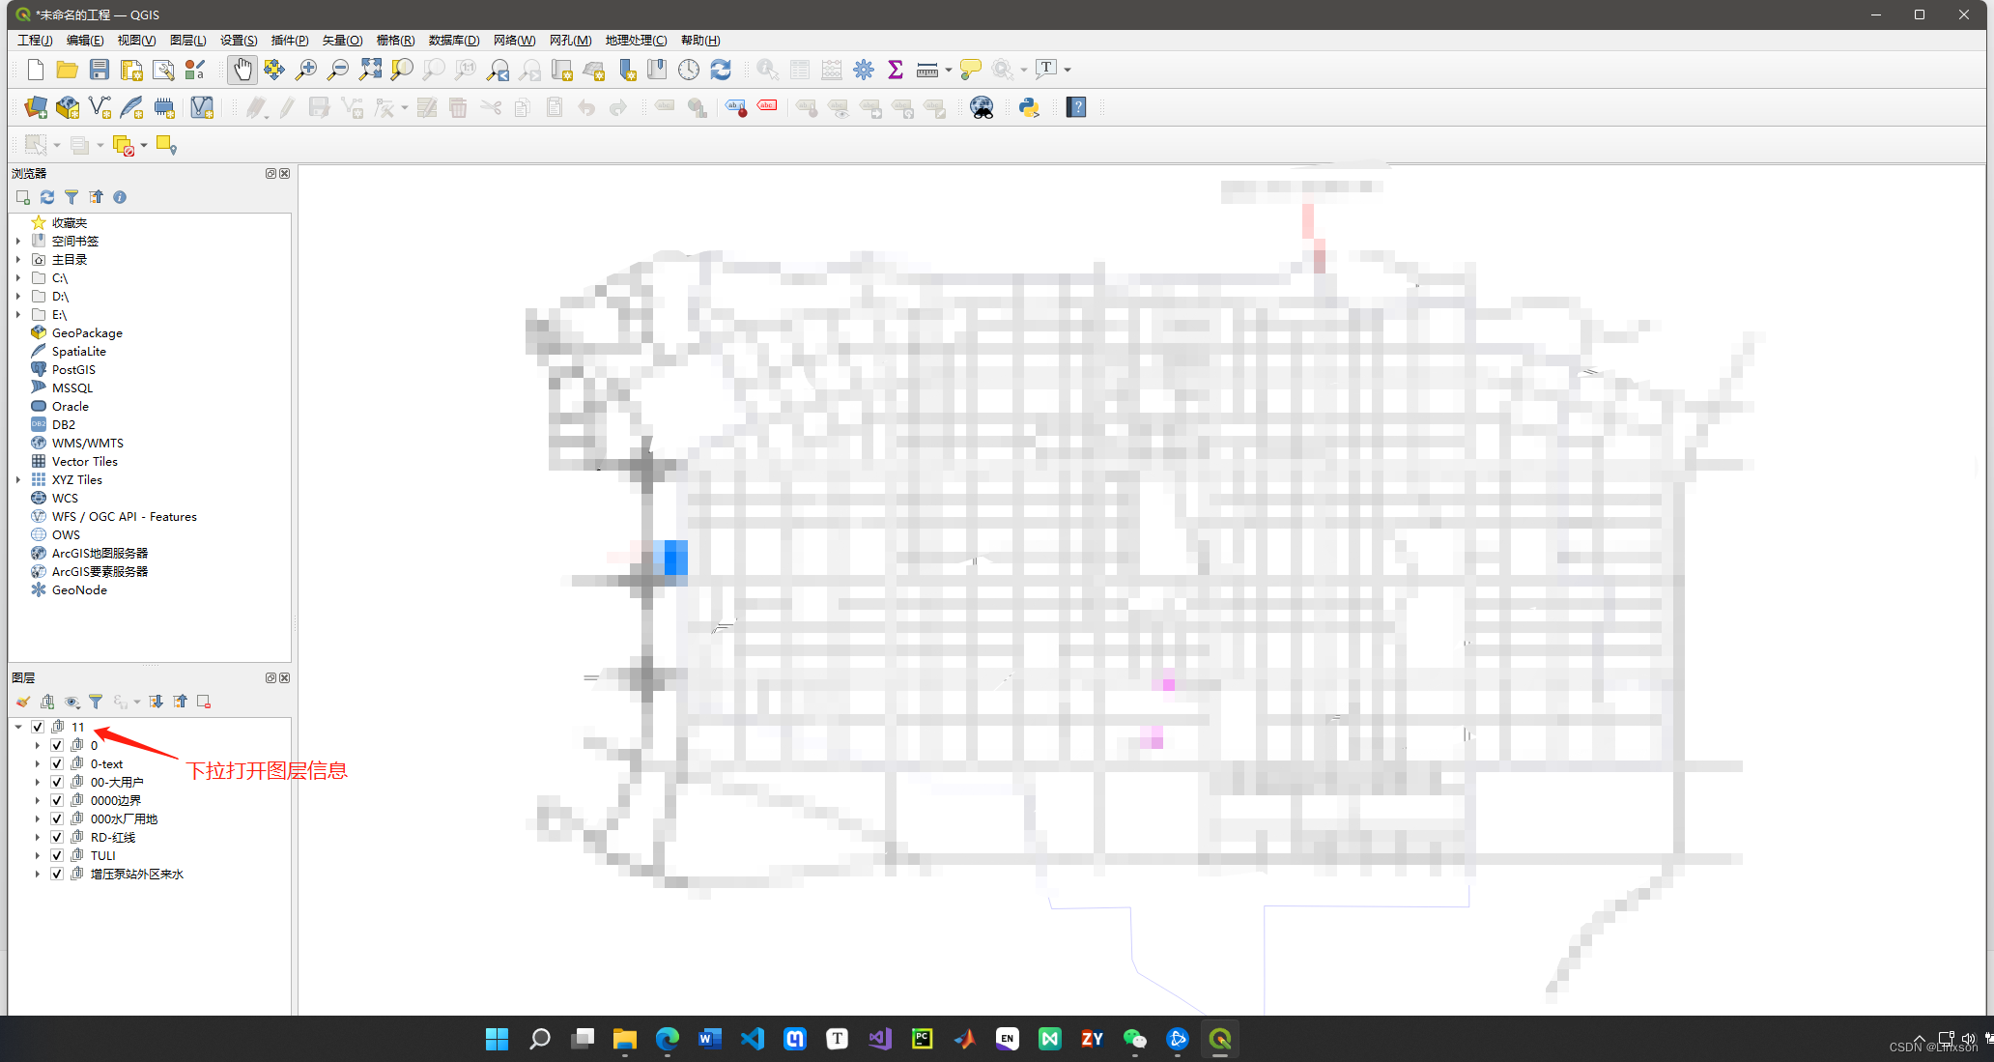This screenshot has width=1994, height=1062.
Task: Uncheck the group 11 checkbox
Action: (38, 727)
